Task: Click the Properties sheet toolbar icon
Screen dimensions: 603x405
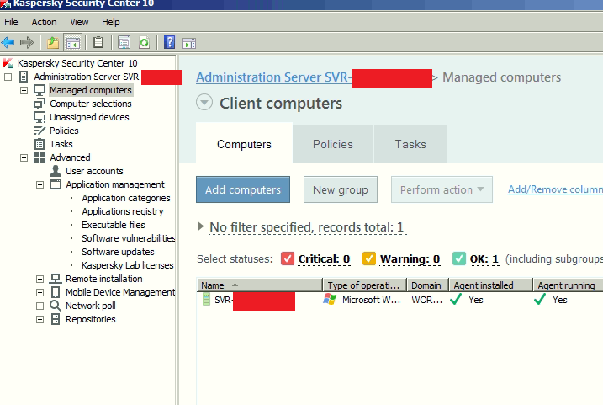Action: point(124,42)
